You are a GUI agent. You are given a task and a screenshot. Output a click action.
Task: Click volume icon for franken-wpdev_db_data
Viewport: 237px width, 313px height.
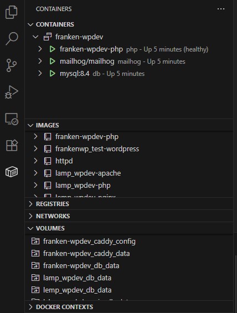[35, 265]
